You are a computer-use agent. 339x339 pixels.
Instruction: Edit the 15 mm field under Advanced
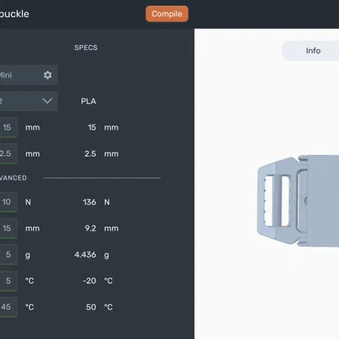(8, 228)
